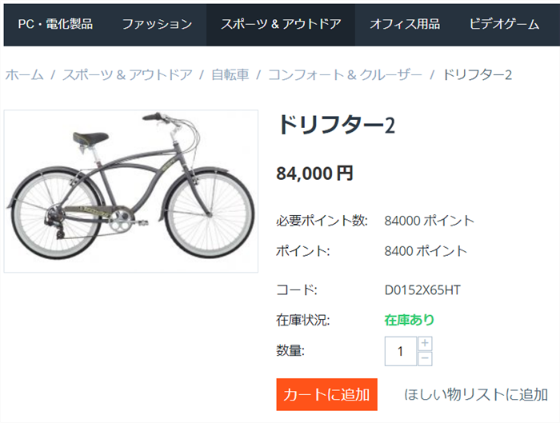
Task: Increase quantity with the plus stepper
Action: point(425,343)
